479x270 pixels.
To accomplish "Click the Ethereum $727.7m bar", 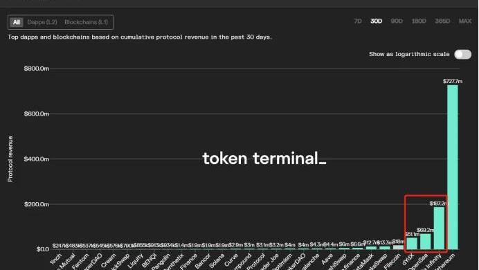I will [453, 167].
